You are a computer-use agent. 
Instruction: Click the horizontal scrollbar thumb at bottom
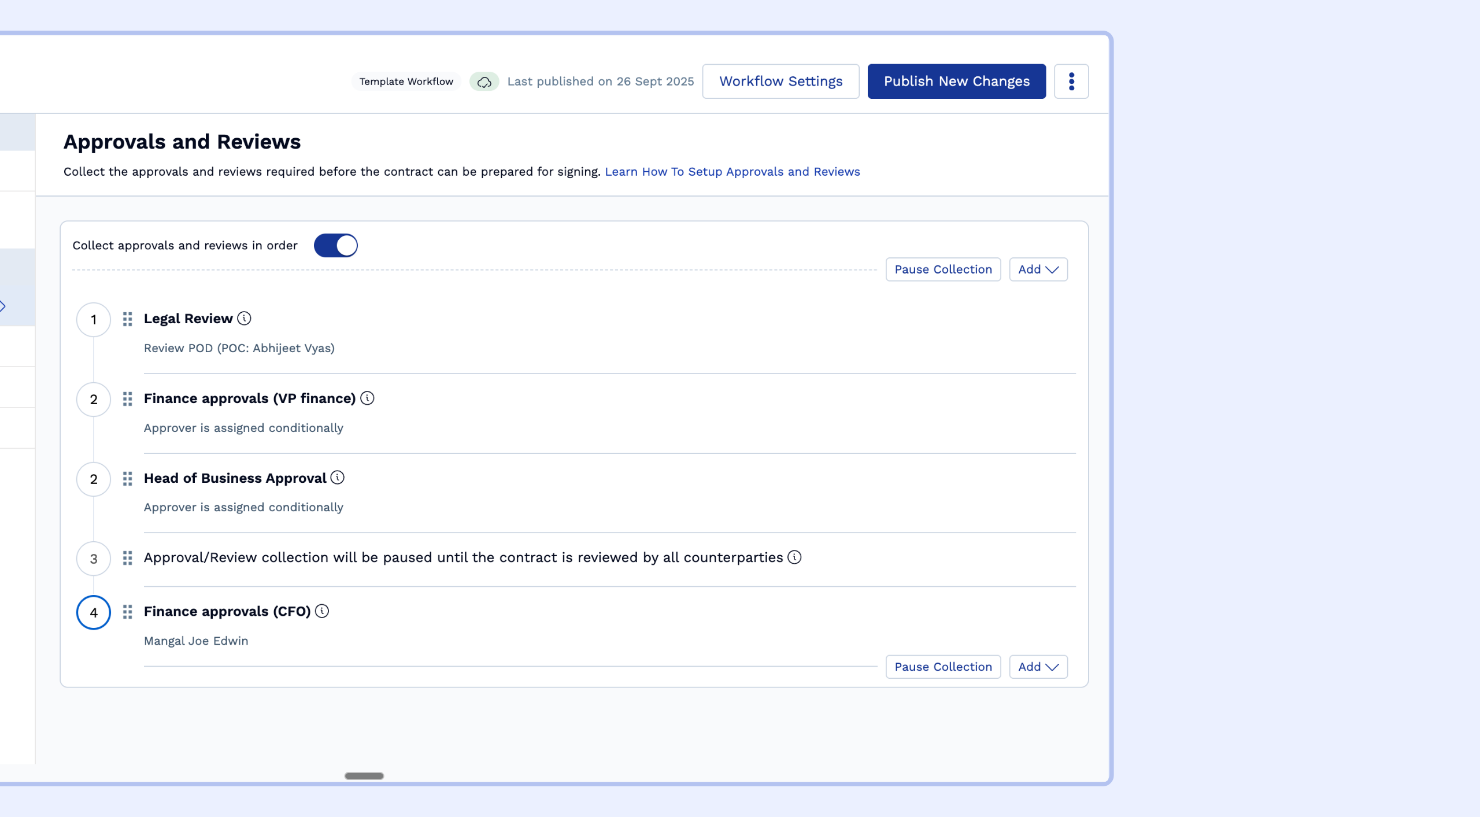[x=364, y=776]
